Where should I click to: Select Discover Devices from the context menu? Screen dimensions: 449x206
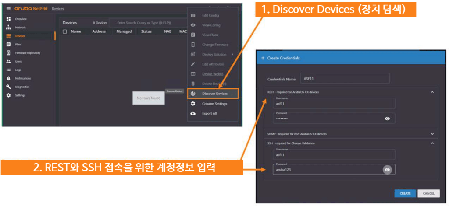point(214,94)
